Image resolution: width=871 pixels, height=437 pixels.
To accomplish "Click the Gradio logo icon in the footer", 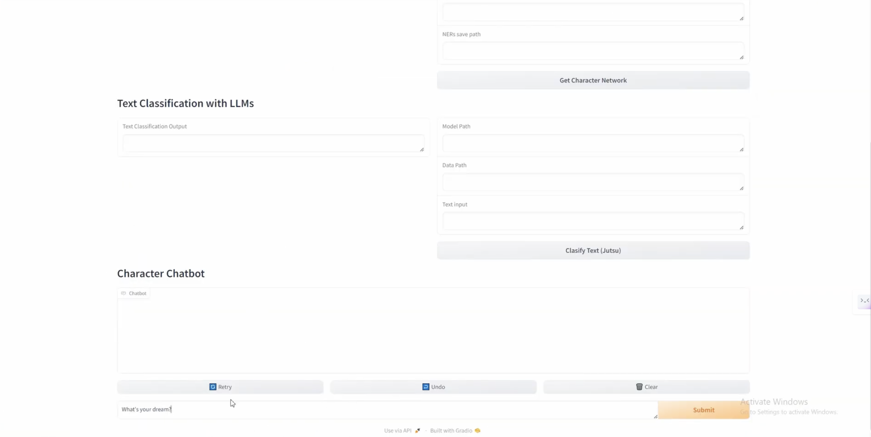I will 477,430.
